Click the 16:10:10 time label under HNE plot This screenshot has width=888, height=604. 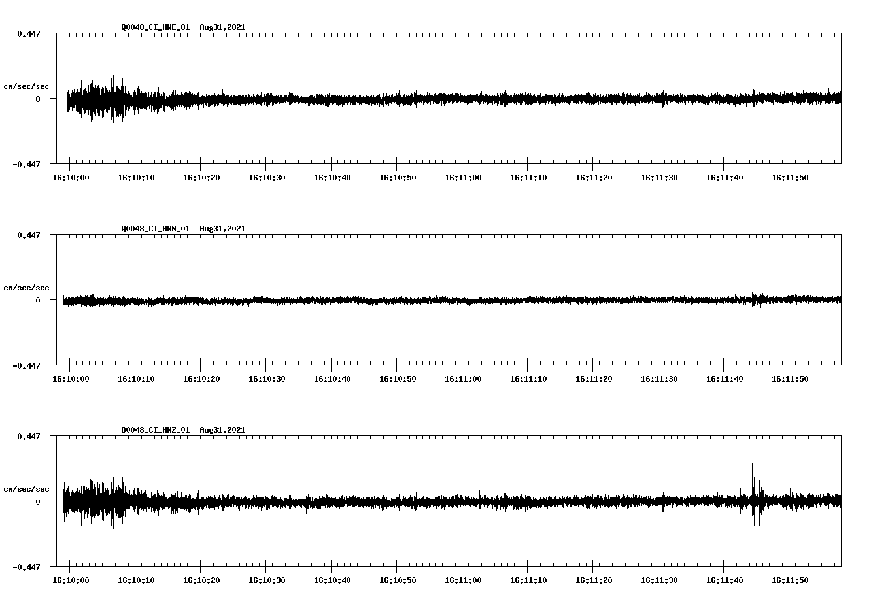pyautogui.click(x=136, y=178)
